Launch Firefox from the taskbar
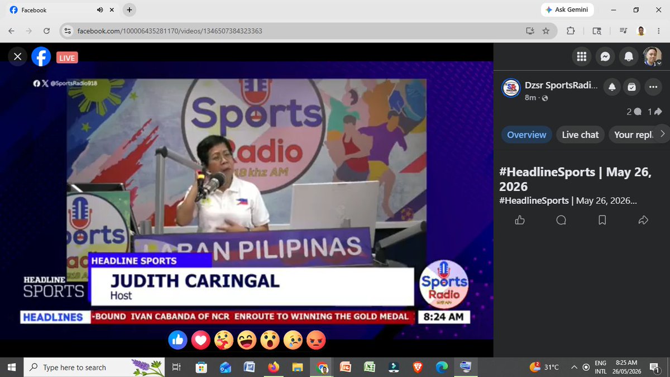Image resolution: width=670 pixels, height=377 pixels. (x=274, y=367)
